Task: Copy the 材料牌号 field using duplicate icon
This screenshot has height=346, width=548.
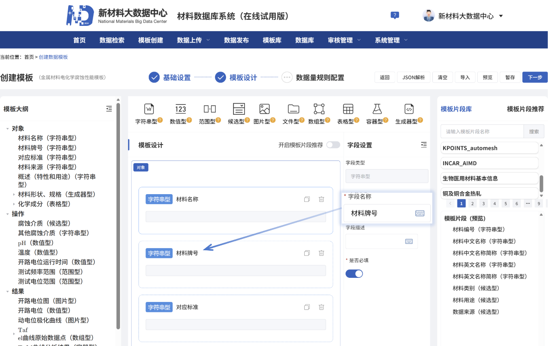Action: (x=307, y=253)
